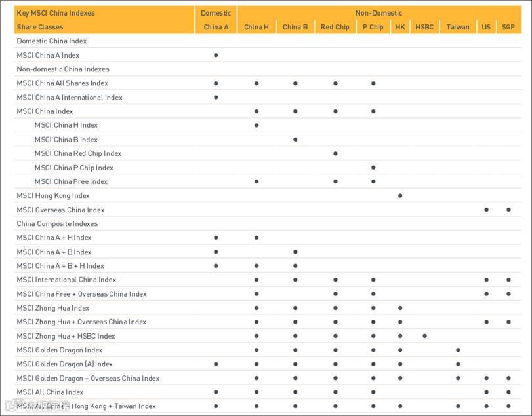The image size is (532, 416).
Task: Click the China H dot in MSCI China A + H Index row
Action: [256, 238]
